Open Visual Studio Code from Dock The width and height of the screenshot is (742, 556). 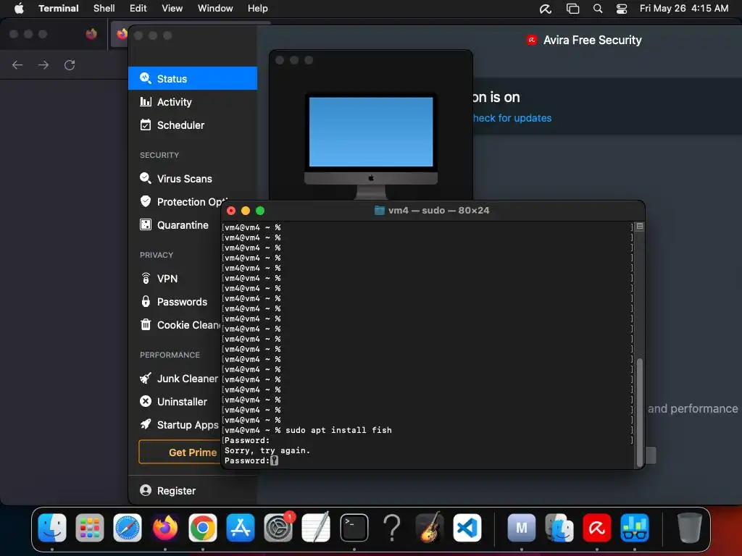click(467, 528)
